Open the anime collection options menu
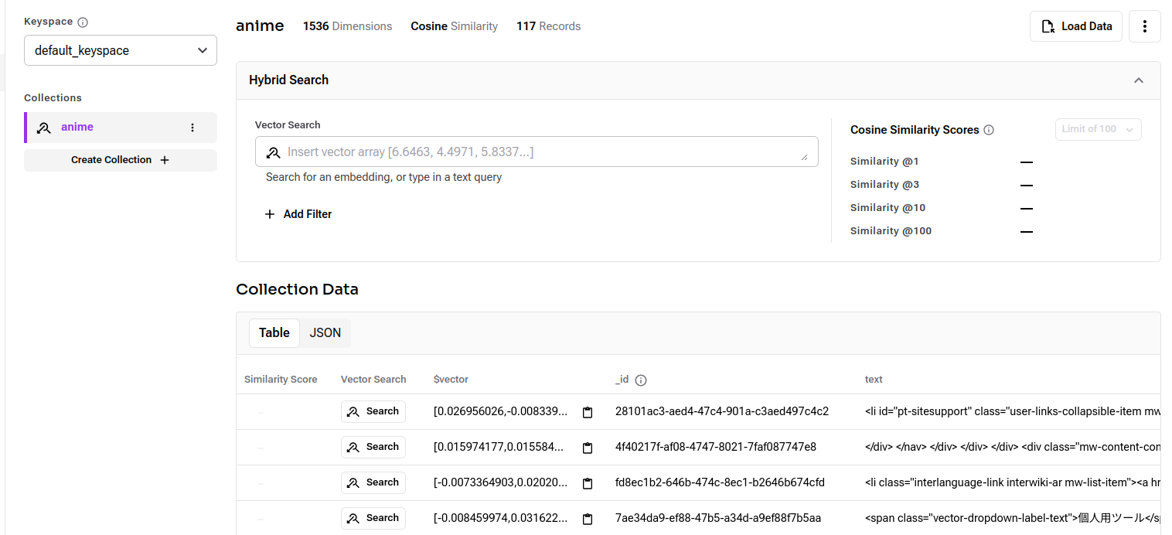 (192, 128)
